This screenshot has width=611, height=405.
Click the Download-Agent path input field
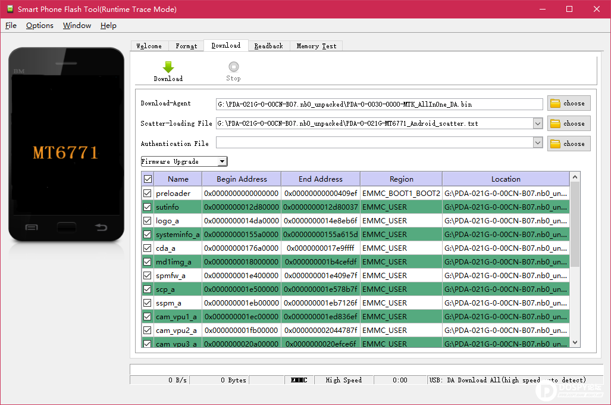379,104
